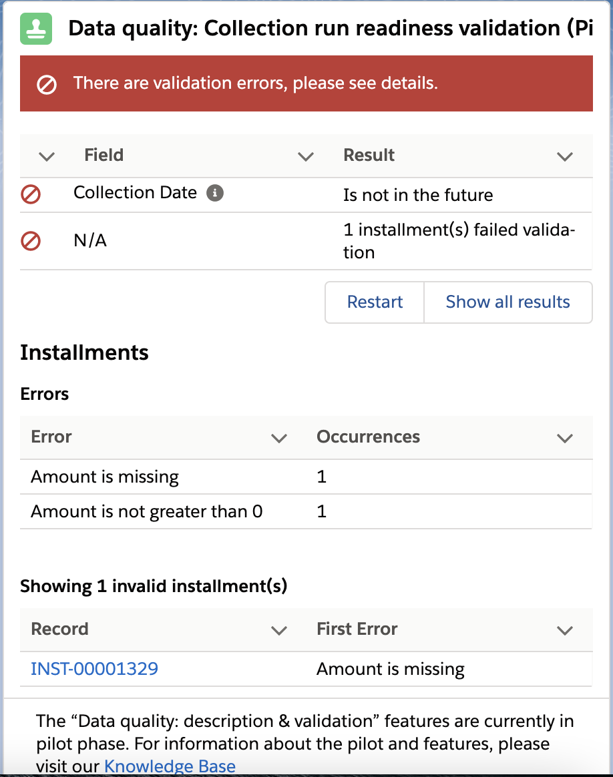Open the First Error column header dropdown

click(x=565, y=630)
